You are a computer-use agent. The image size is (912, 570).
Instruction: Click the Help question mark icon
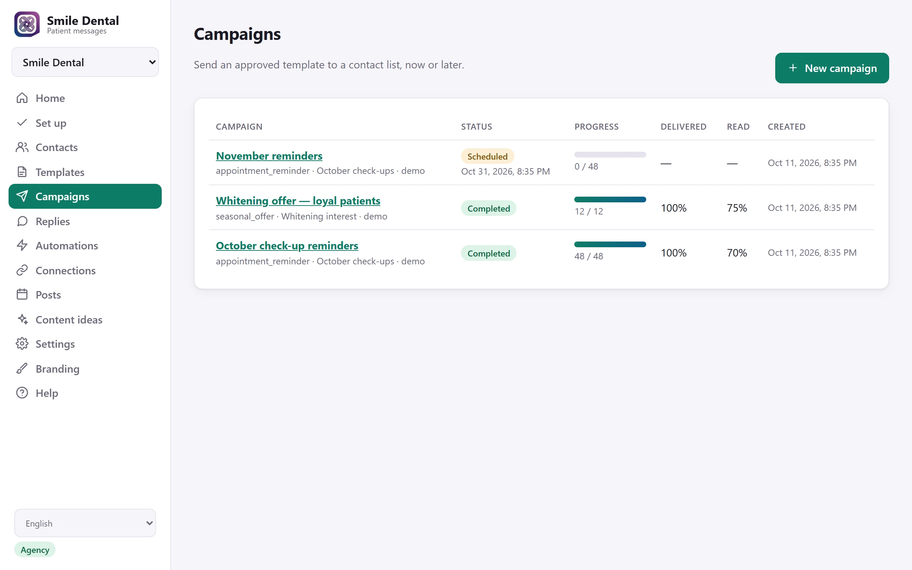[x=22, y=393]
